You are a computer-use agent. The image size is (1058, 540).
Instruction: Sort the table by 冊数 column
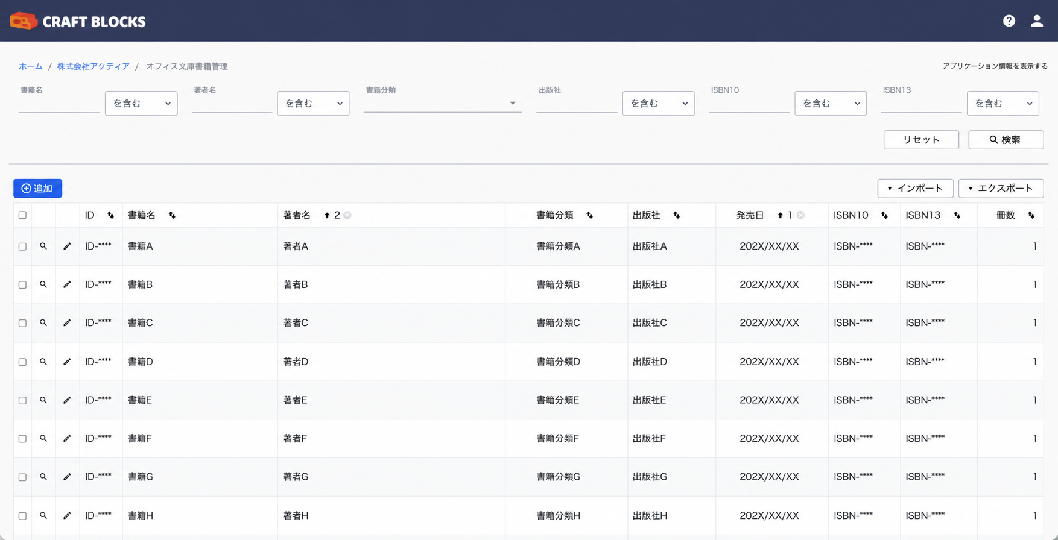pos(1031,215)
